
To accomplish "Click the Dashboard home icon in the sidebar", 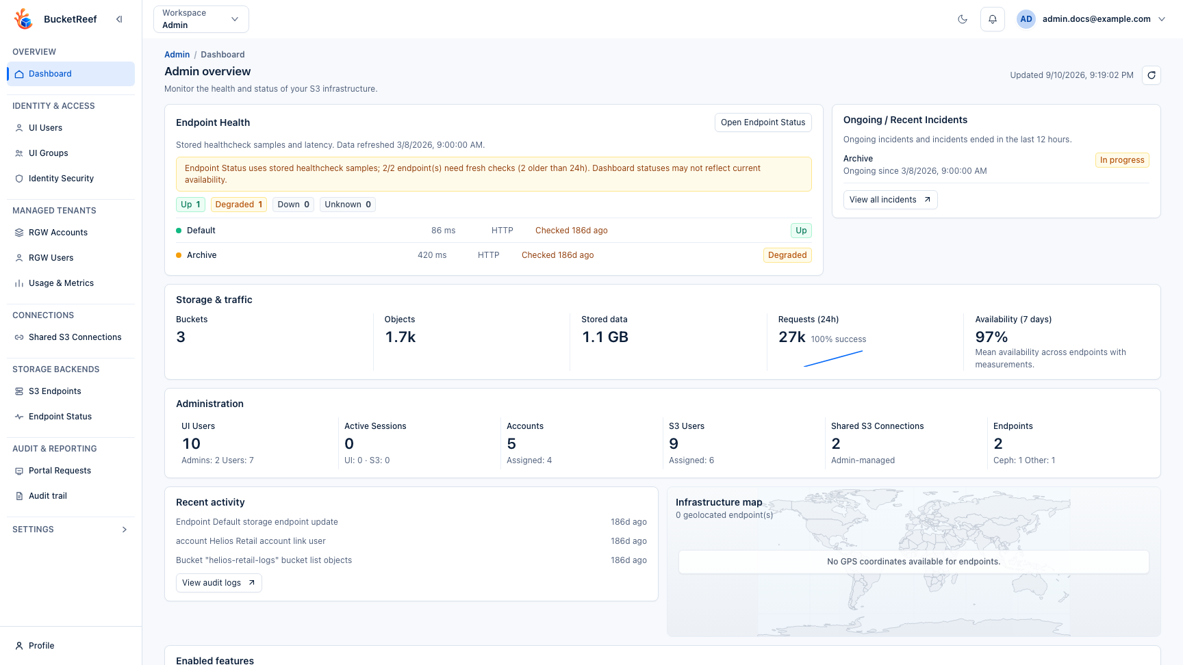I will coord(19,74).
